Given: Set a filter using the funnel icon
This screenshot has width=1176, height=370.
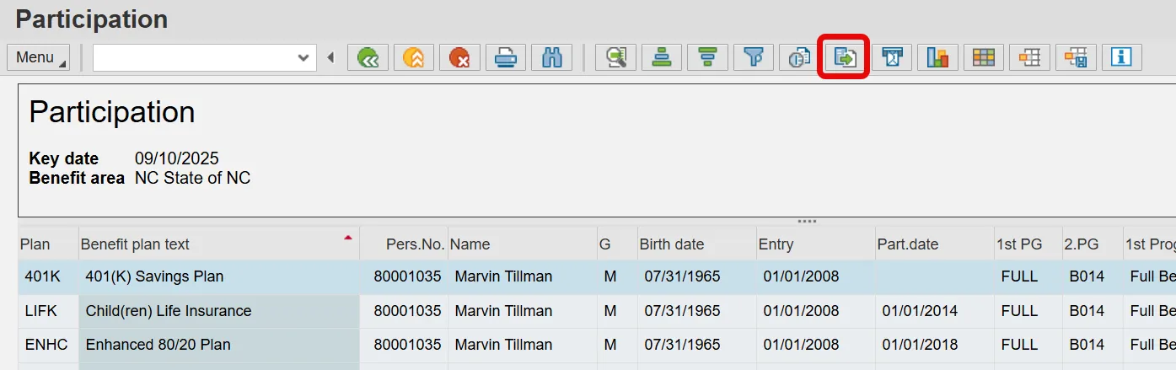Looking at the screenshot, I should (x=754, y=57).
